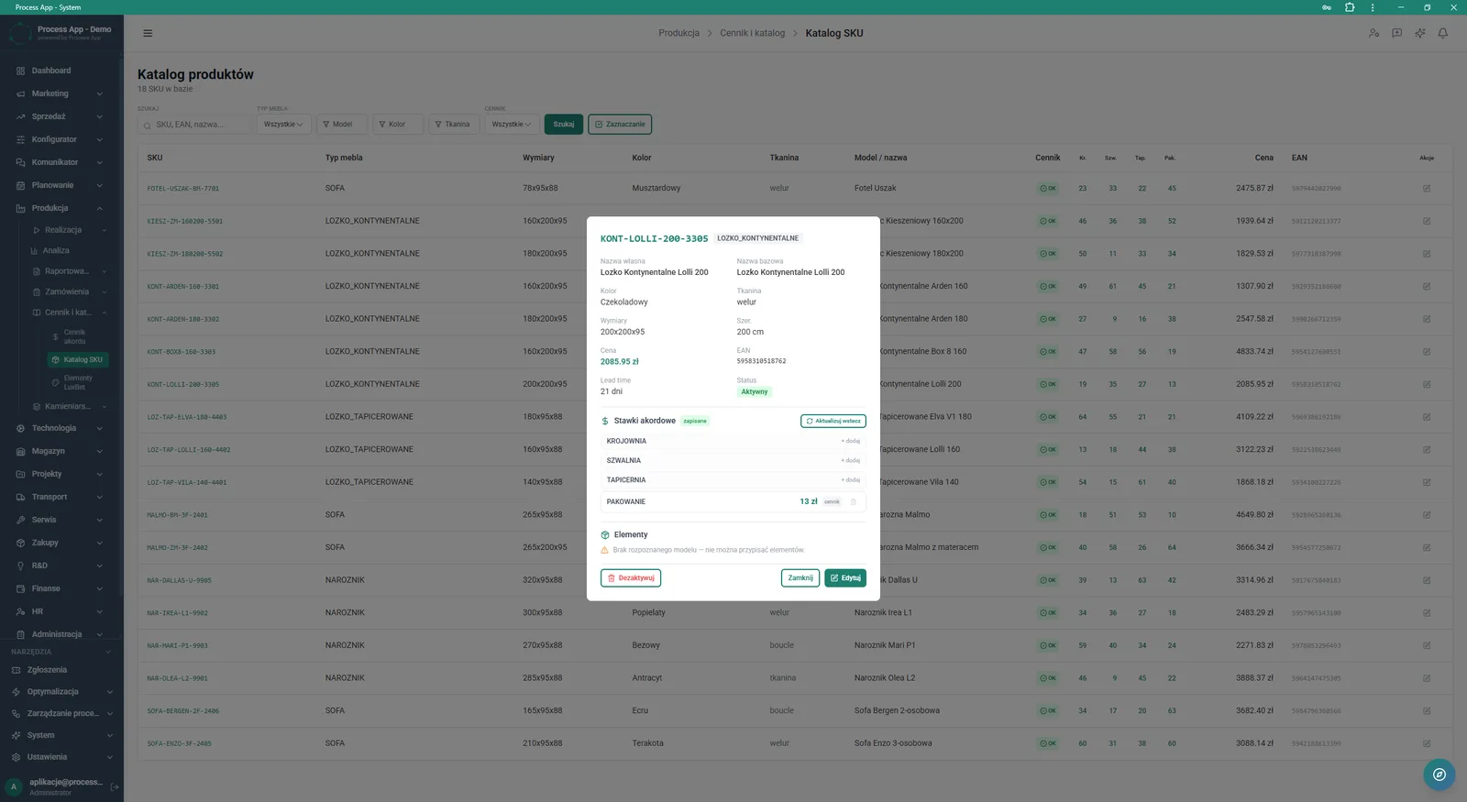This screenshot has width=1467, height=802.
Task: Click the SKU, EAN, nazwa search field
Action: (x=193, y=125)
